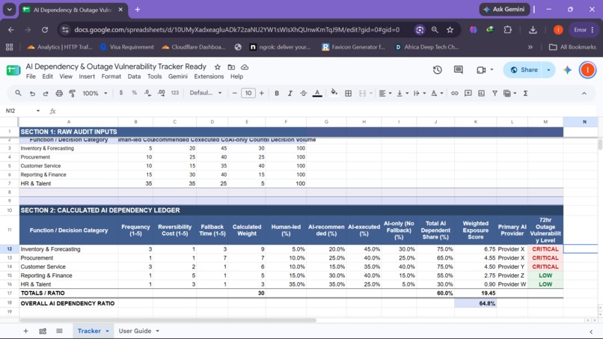The height and width of the screenshot is (339, 603).
Task: Print the spreadsheet
Action: click(59, 93)
